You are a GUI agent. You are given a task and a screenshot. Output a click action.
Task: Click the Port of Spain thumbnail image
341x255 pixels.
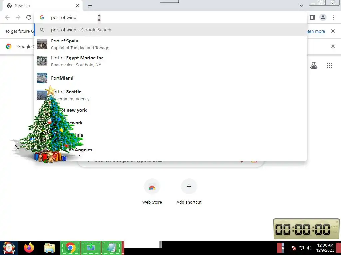pos(42,44)
